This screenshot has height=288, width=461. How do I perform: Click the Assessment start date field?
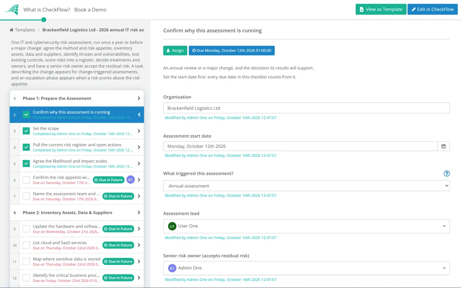300,146
